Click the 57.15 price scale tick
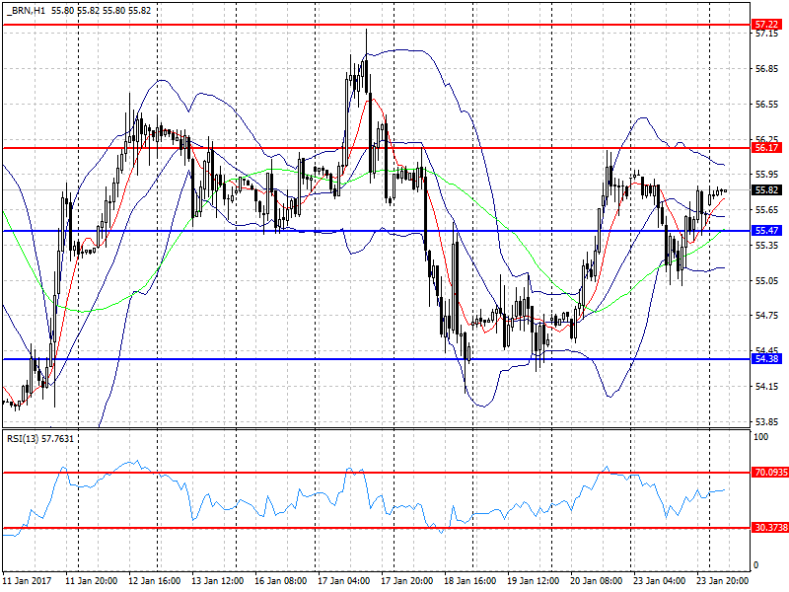Screen dimensions: 789x592 [x=767, y=34]
